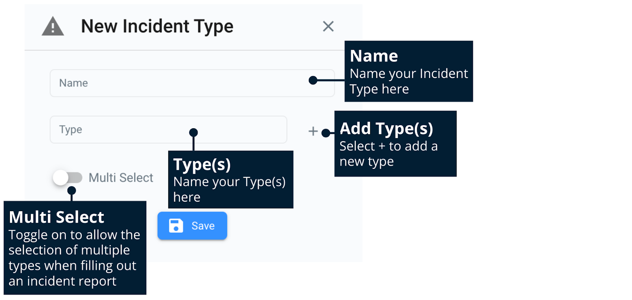The height and width of the screenshot is (300, 632).
Task: Click the marker dot below the toggle
Action: 71,191
